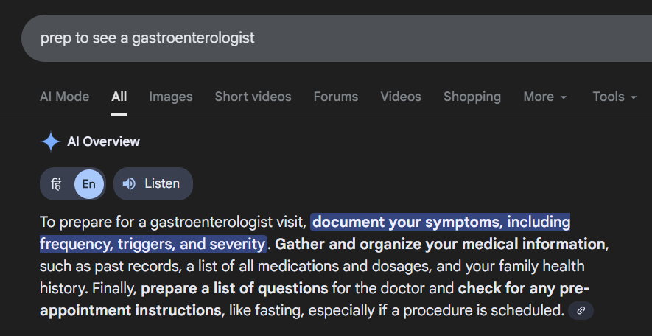Image resolution: width=652 pixels, height=336 pixels.
Task: Click the source link chip icon
Action: (581, 311)
